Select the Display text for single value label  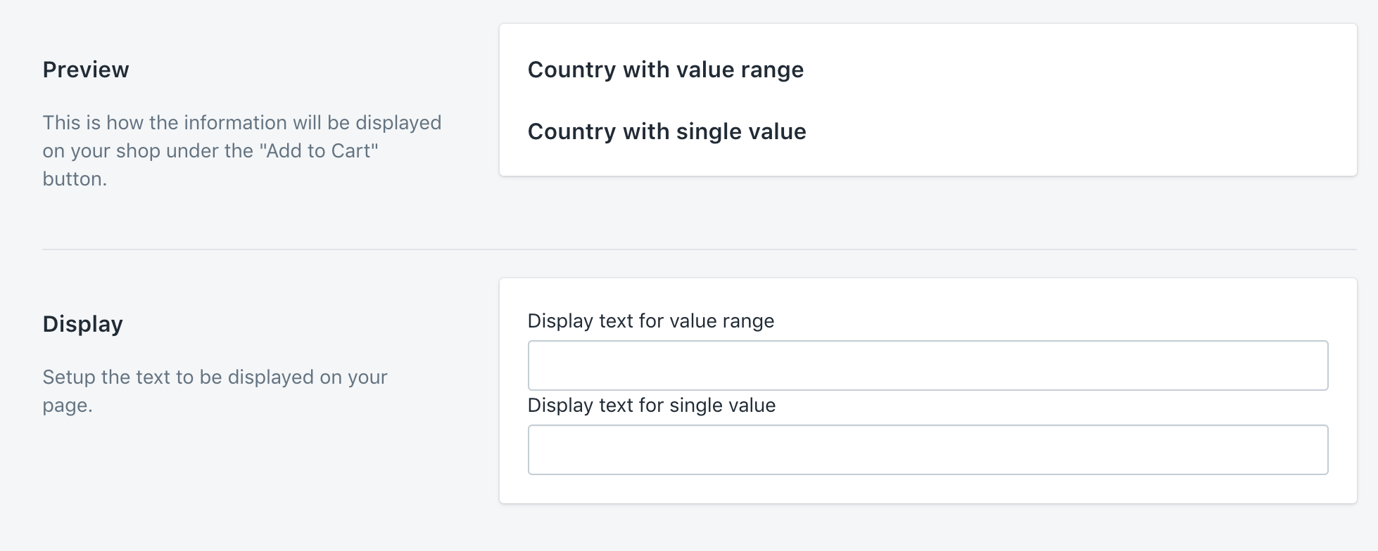coord(652,405)
